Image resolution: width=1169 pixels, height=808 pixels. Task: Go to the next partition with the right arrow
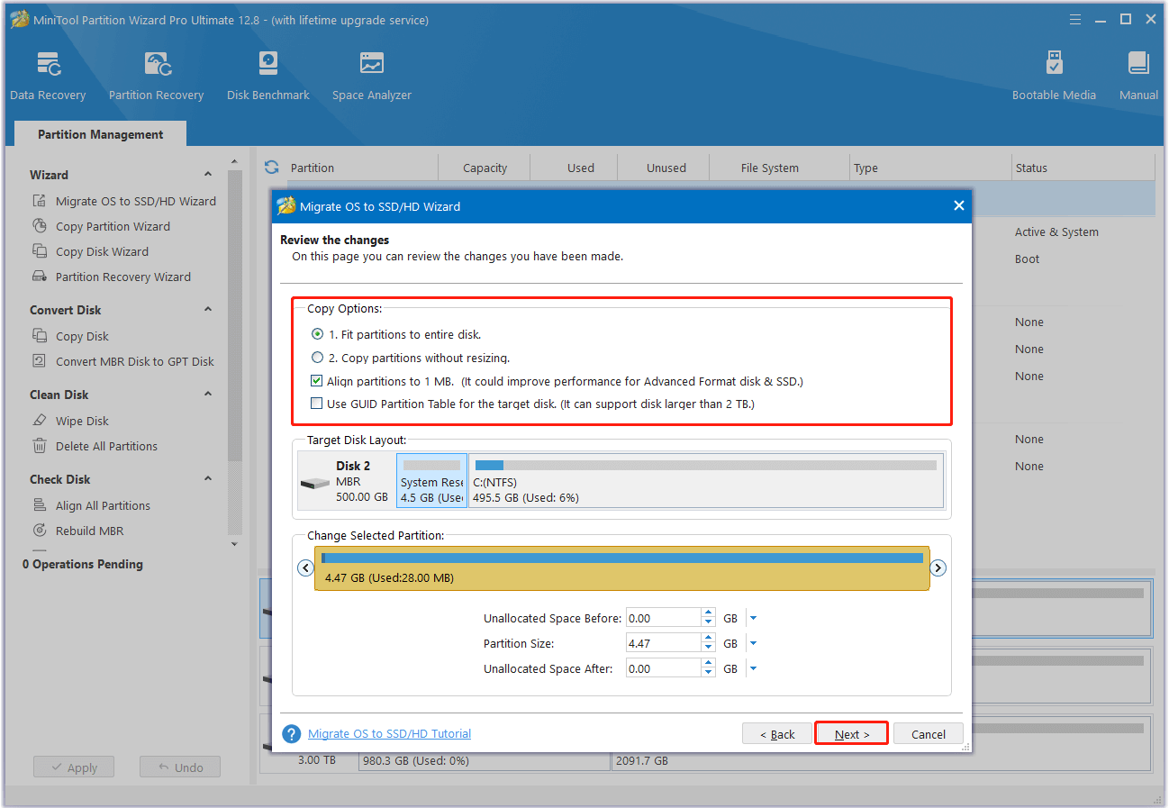(x=938, y=567)
